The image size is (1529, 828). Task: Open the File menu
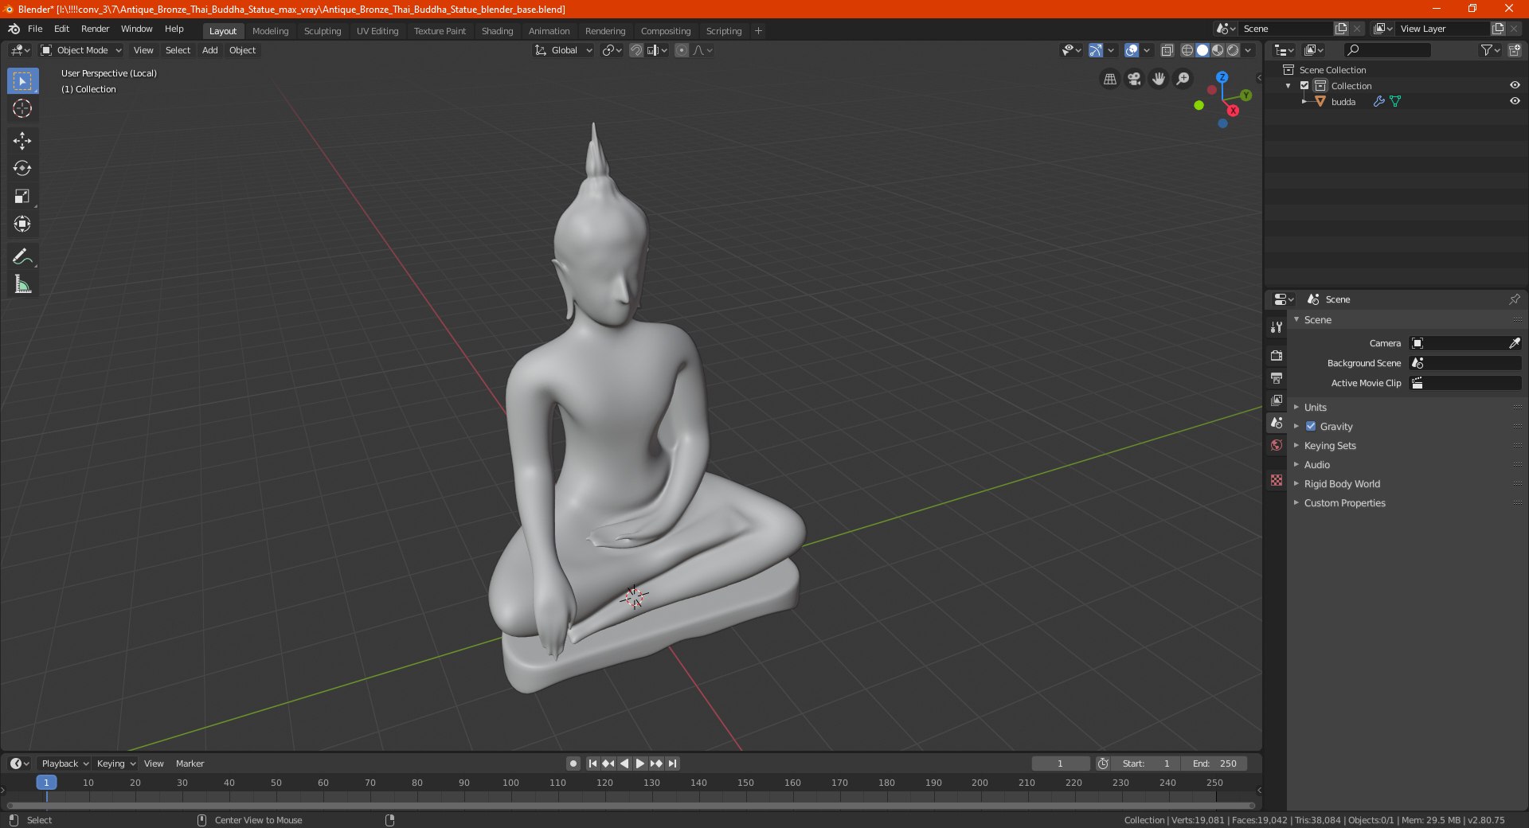(35, 29)
